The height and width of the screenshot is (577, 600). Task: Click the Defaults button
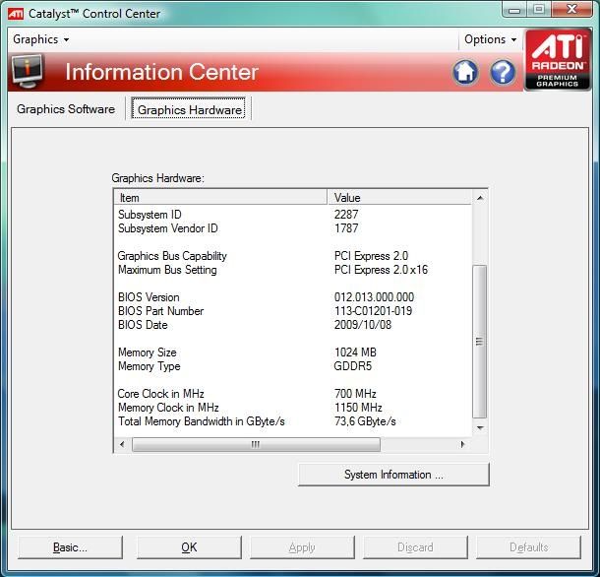(529, 547)
